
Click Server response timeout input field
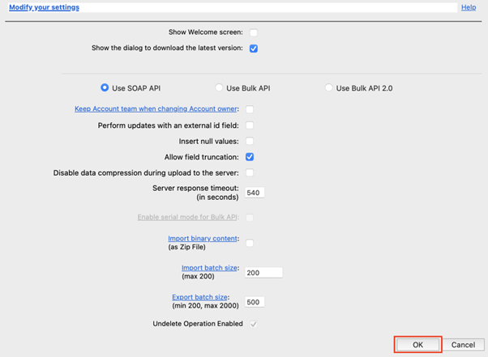pos(255,193)
